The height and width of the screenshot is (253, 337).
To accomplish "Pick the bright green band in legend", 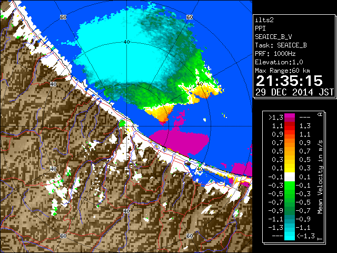I will [x=290, y=185].
